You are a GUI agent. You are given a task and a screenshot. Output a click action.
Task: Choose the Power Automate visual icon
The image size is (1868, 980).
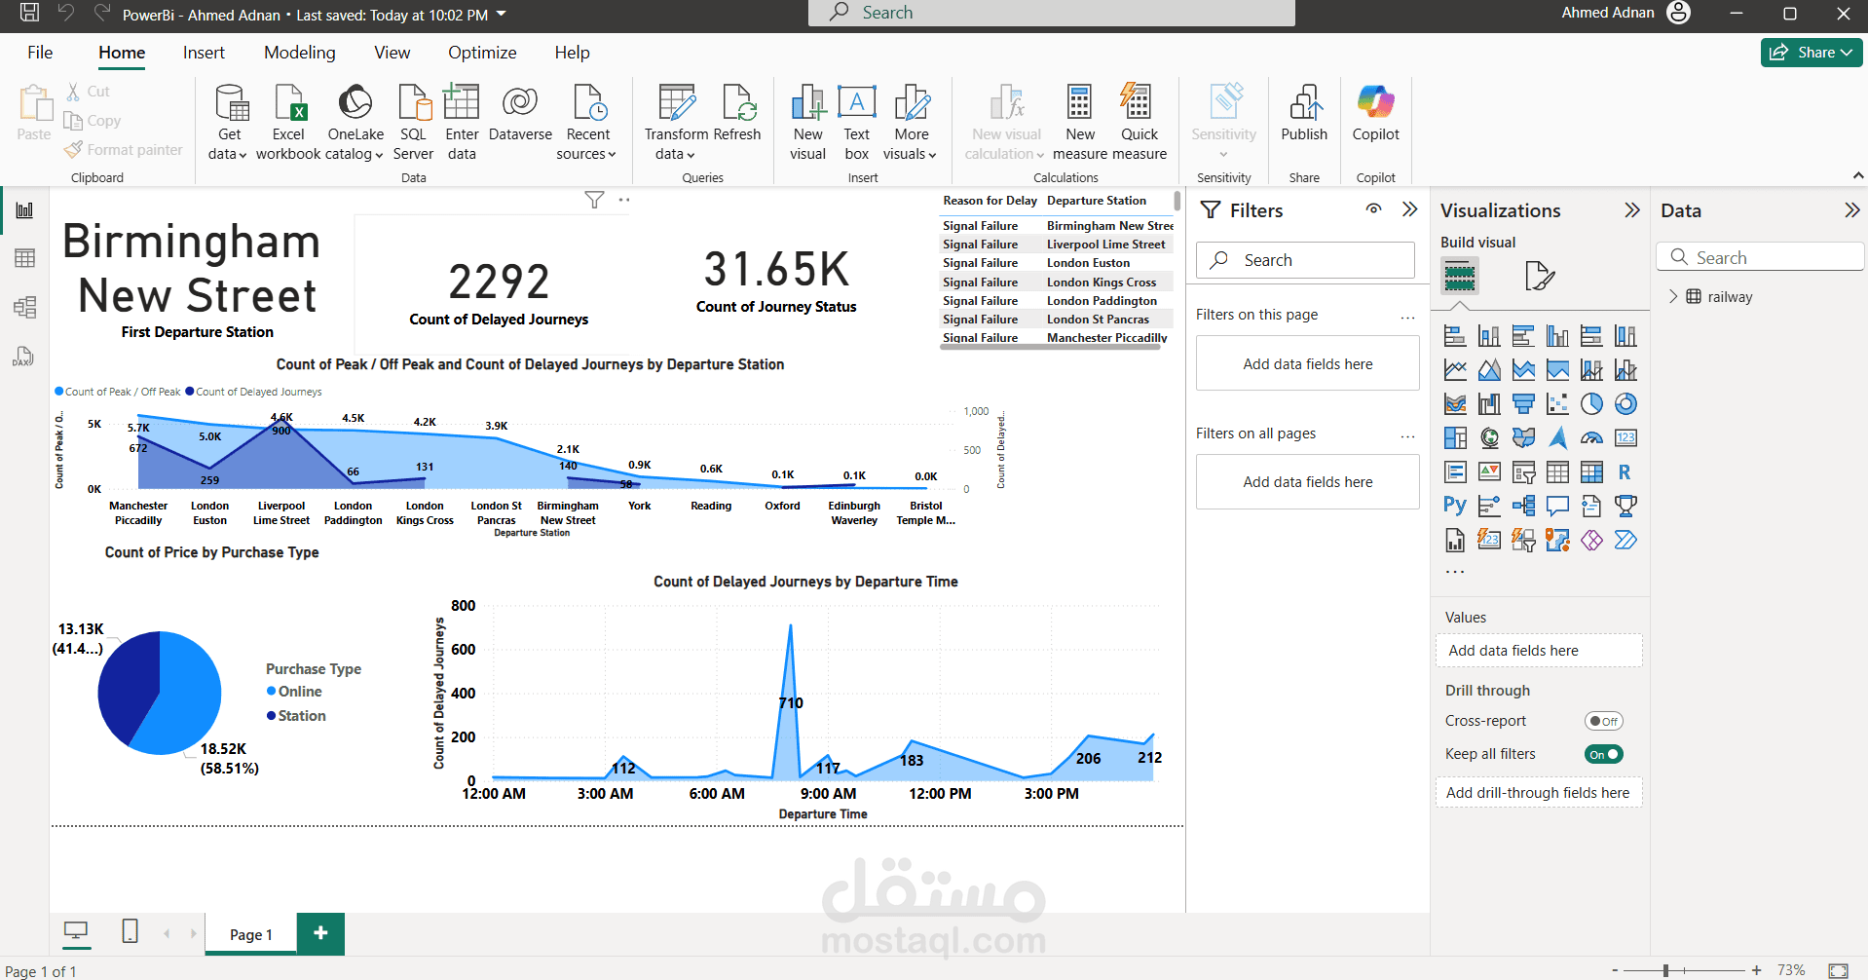pyautogui.click(x=1625, y=540)
